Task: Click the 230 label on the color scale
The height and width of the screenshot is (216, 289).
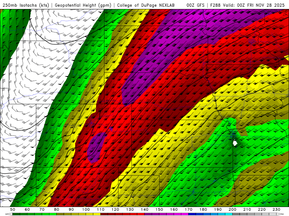Action: (x=276, y=210)
